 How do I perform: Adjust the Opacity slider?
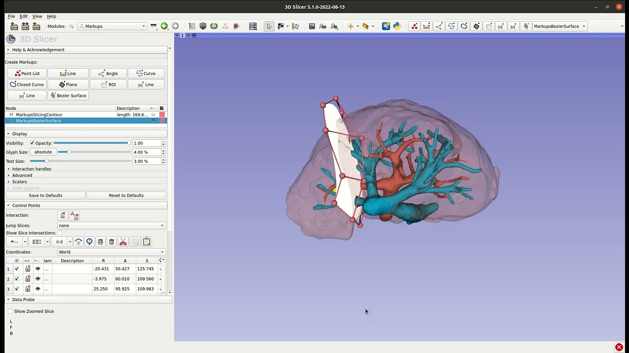tap(92, 143)
